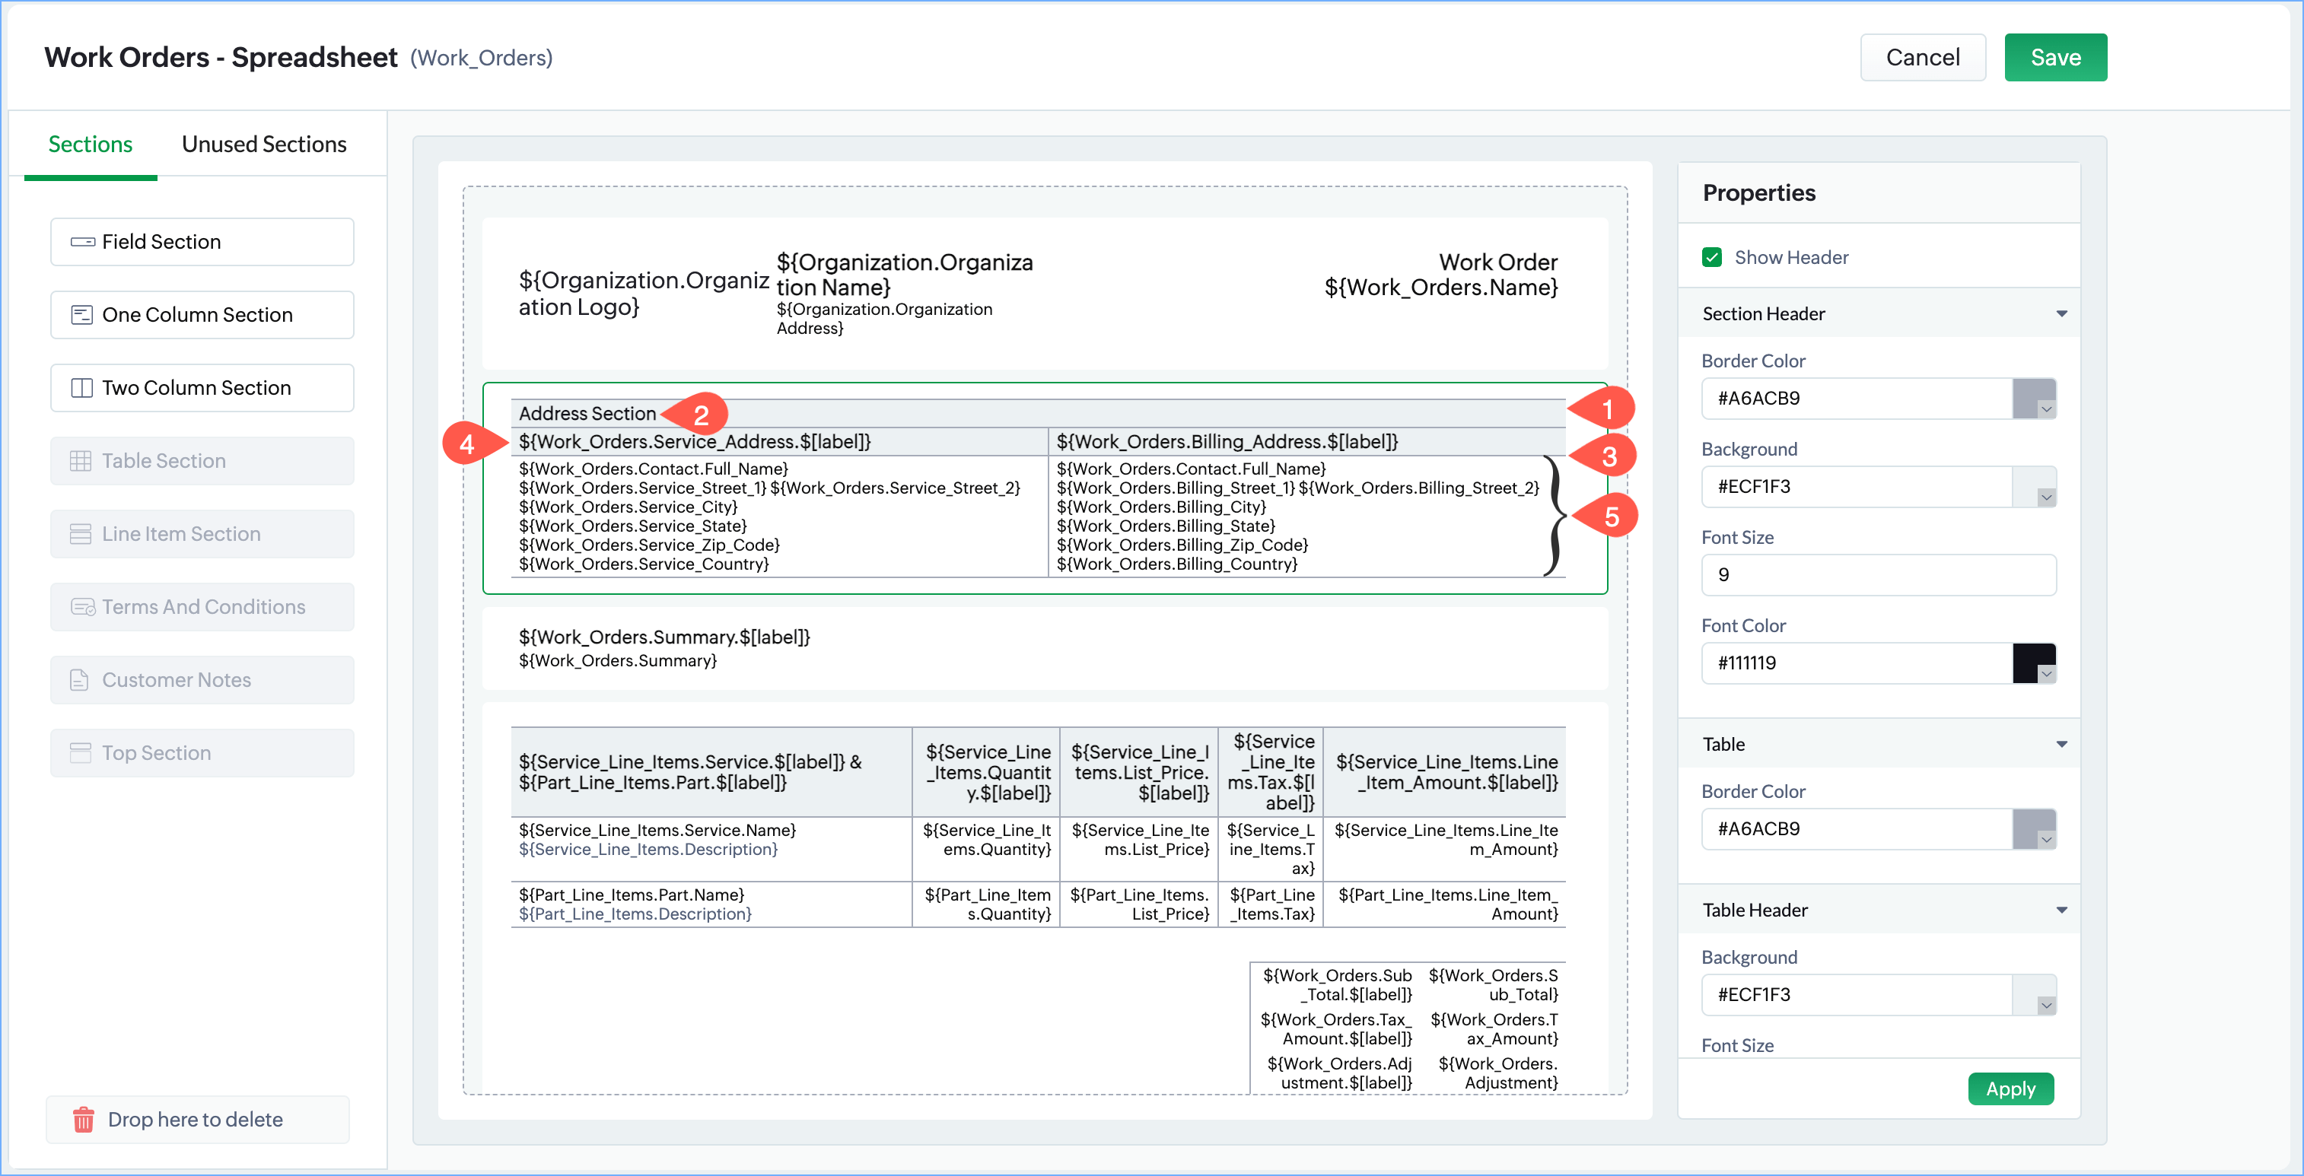The height and width of the screenshot is (1176, 2304).
Task: Click the trash icon for deleting
Action: 83,1120
